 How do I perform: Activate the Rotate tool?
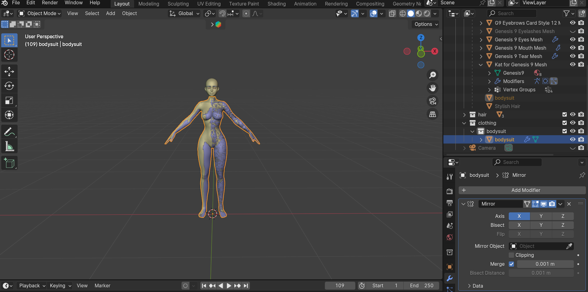pyautogui.click(x=9, y=86)
